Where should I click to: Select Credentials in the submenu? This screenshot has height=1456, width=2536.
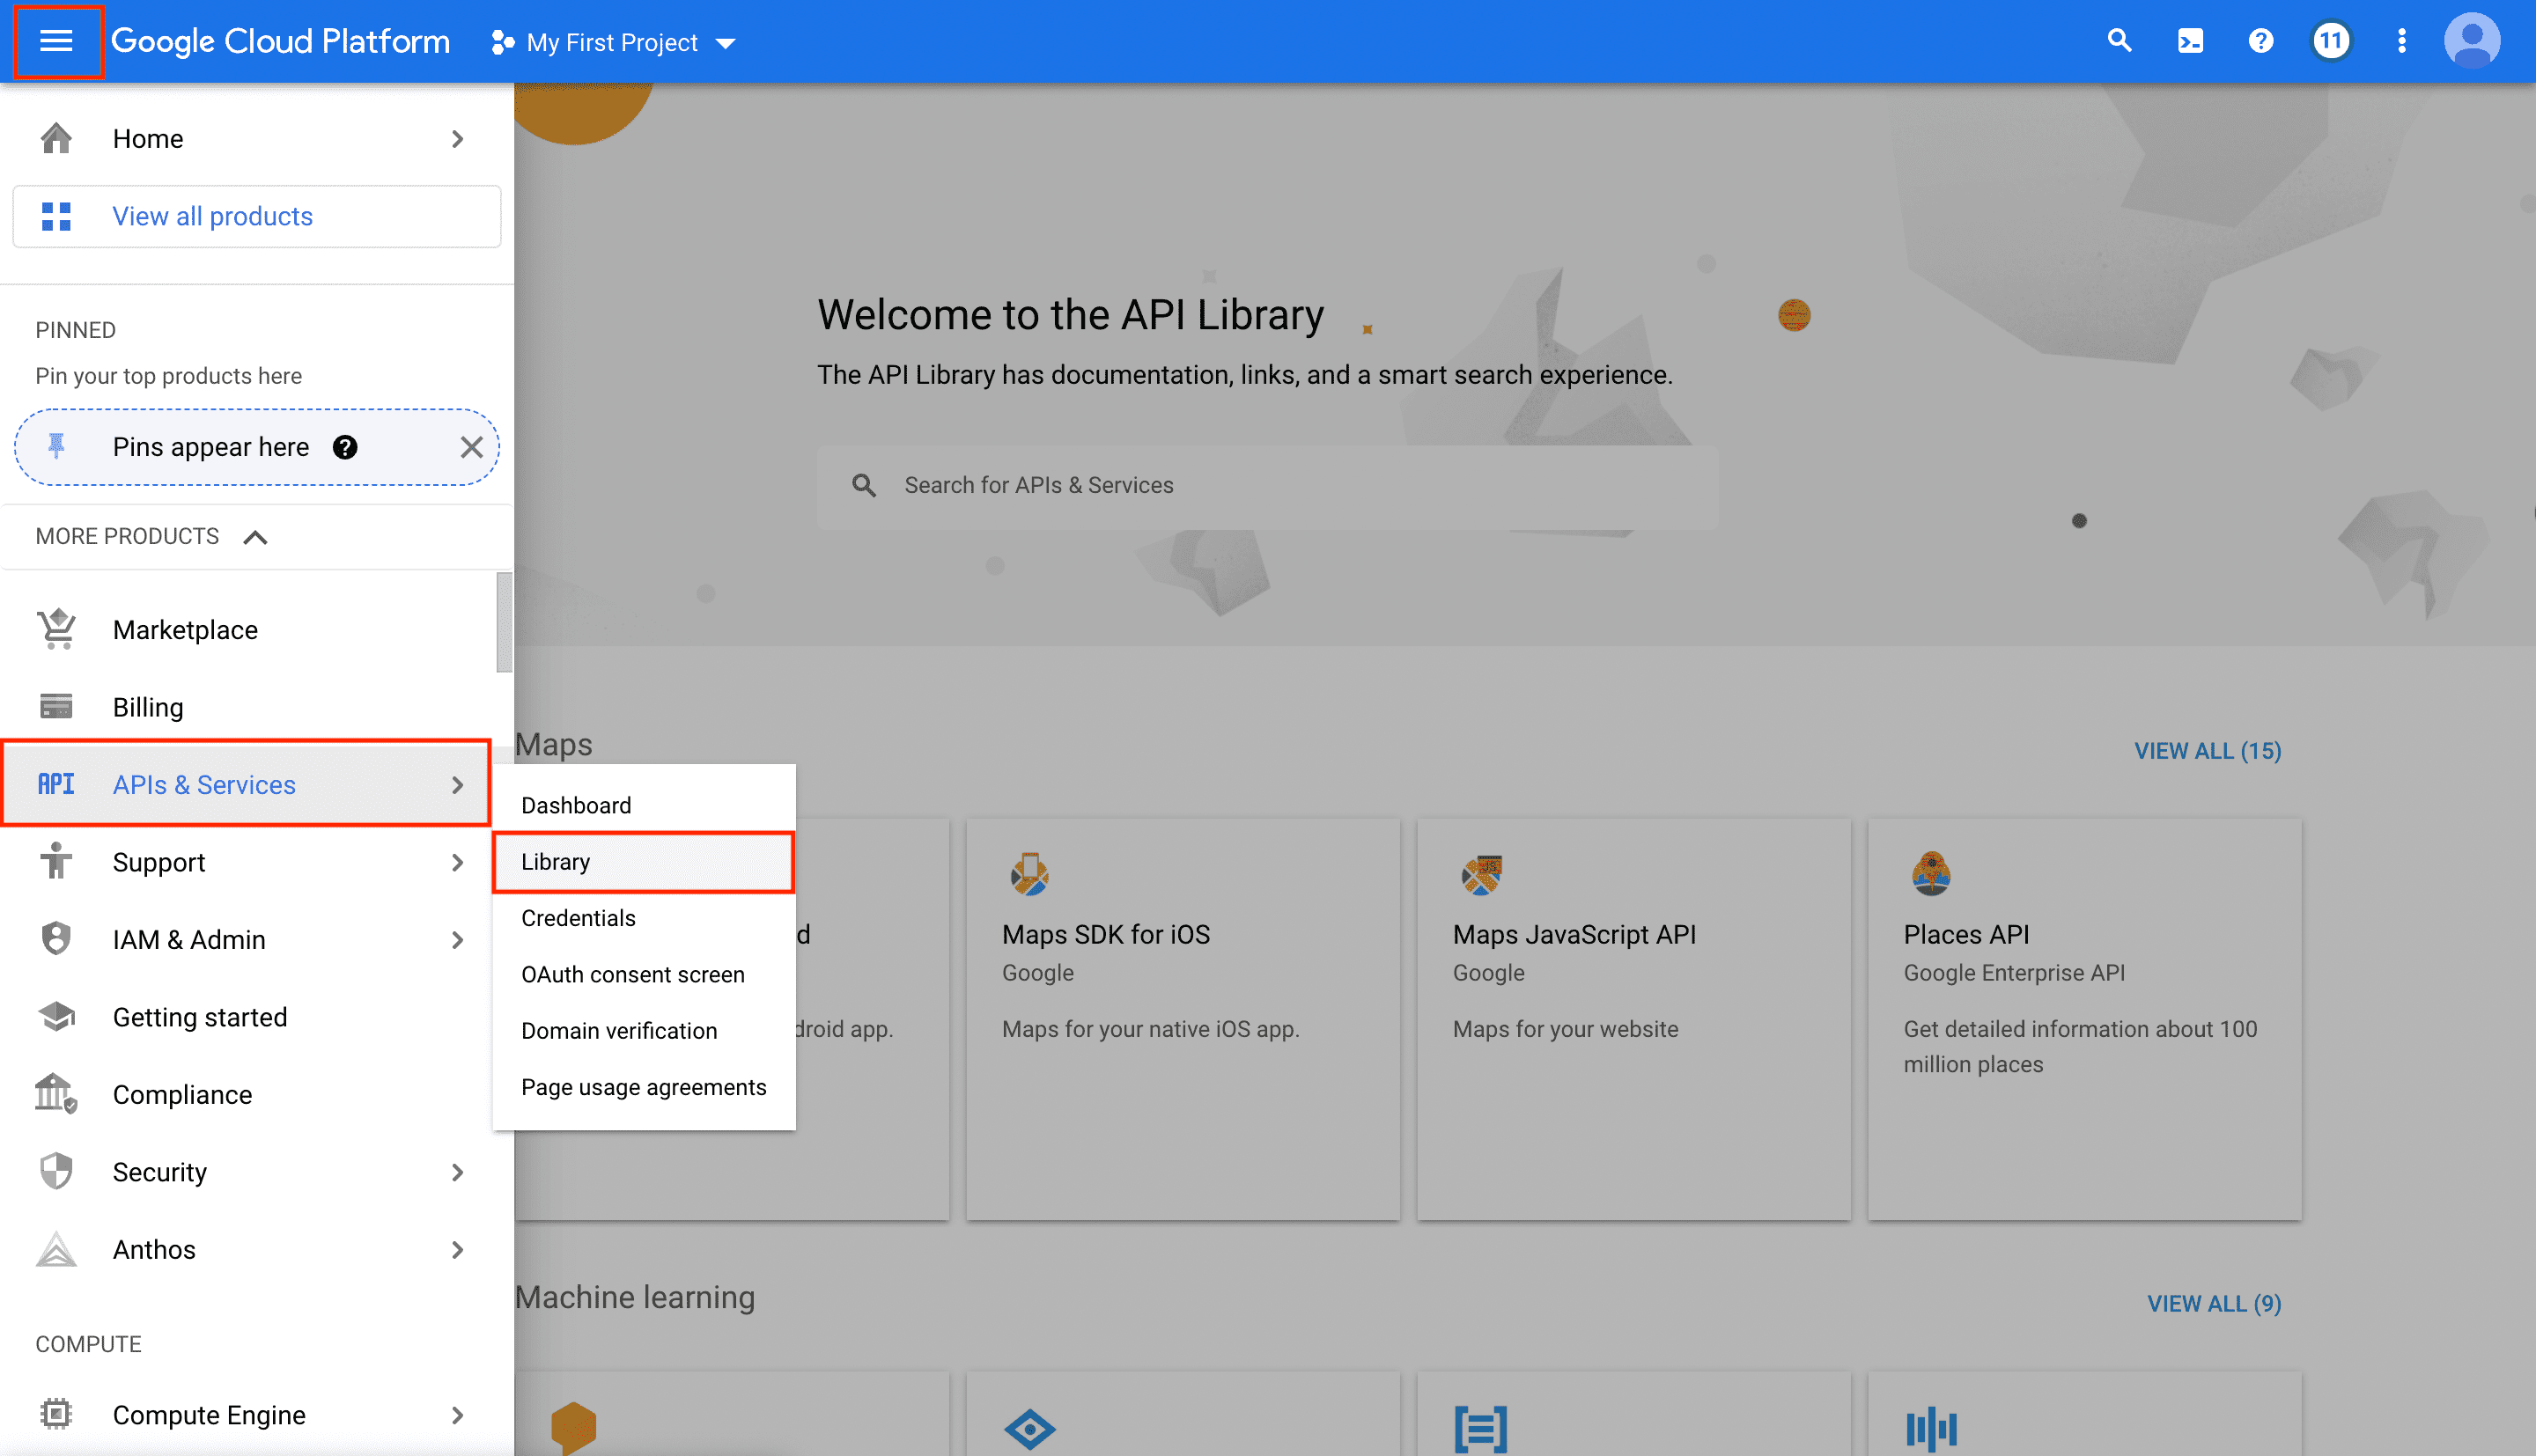[x=644, y=918]
